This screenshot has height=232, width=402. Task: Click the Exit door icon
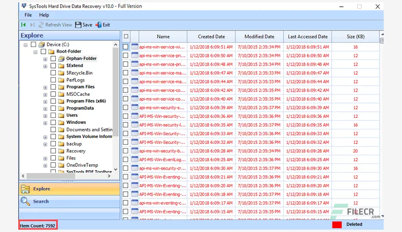tap(98, 25)
